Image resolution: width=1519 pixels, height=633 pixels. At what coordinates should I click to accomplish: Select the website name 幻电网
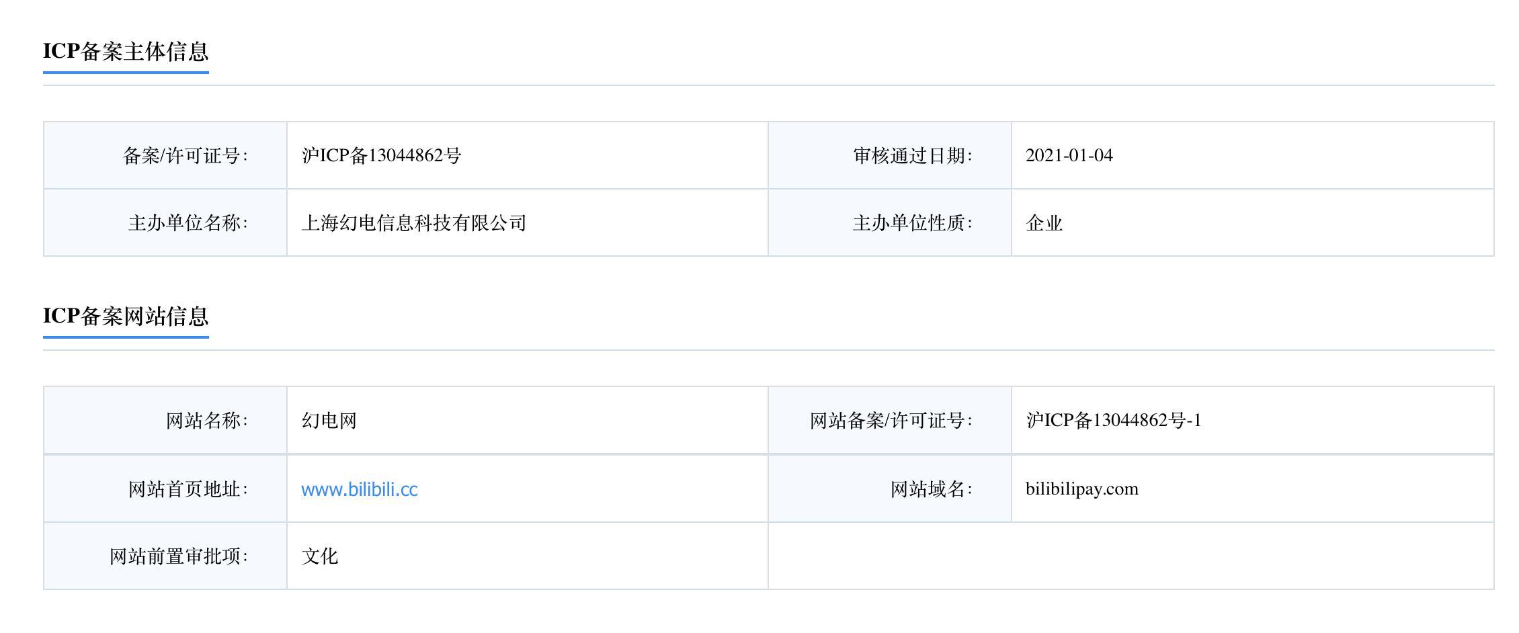pos(329,421)
